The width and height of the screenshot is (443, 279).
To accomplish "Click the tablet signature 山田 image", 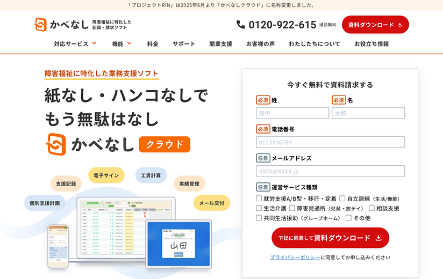I will point(178,244).
